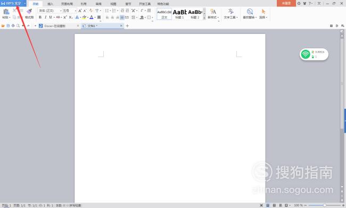Add a new document tab with plus
The image size is (346, 208).
point(127,25)
